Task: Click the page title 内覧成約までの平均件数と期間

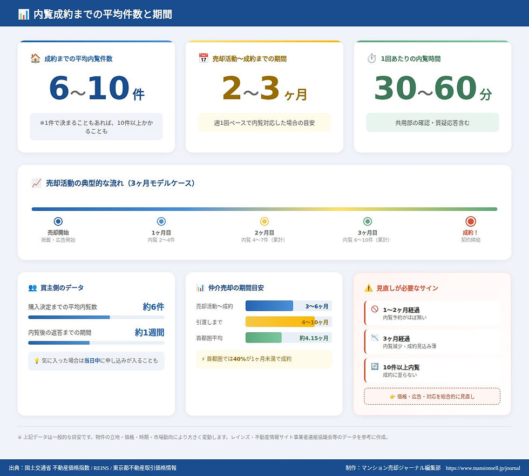Action: 103,14
